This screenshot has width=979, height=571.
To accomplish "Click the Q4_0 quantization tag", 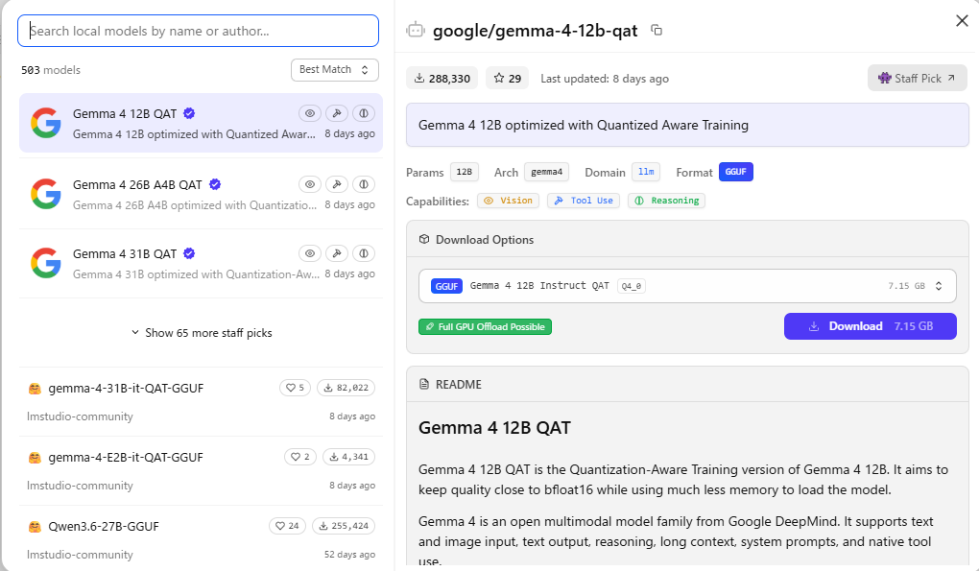I will pos(632,286).
